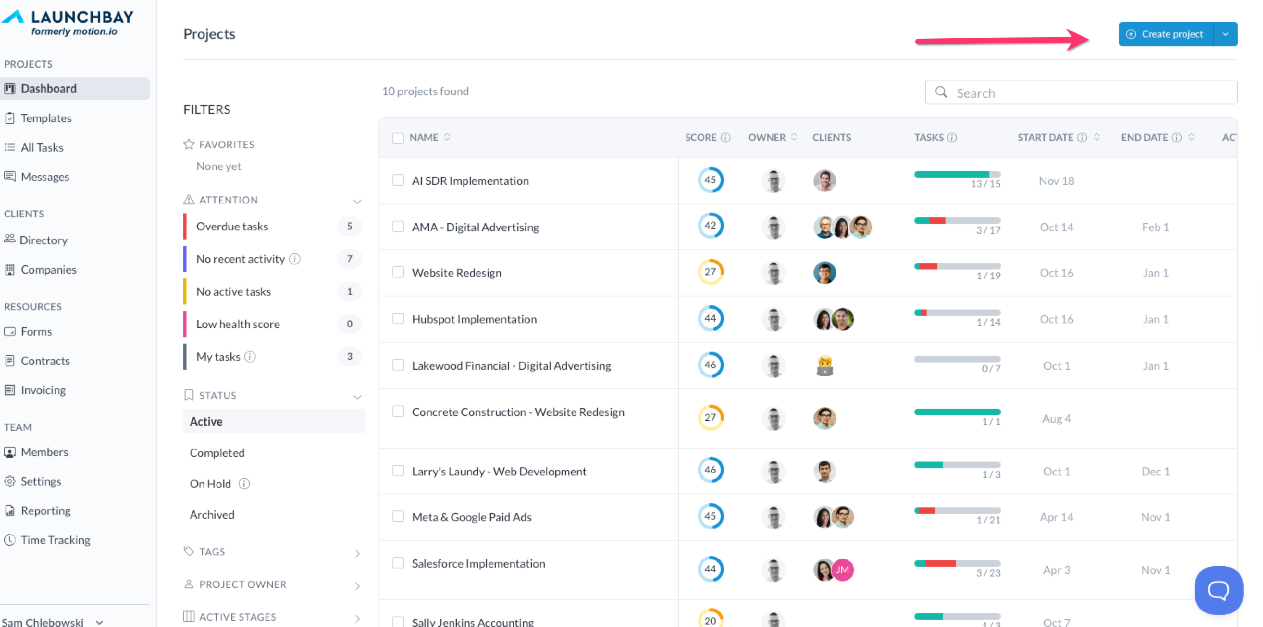Click the Time Tracking clock icon
Image resolution: width=1263 pixels, height=627 pixels.
pyautogui.click(x=9, y=540)
